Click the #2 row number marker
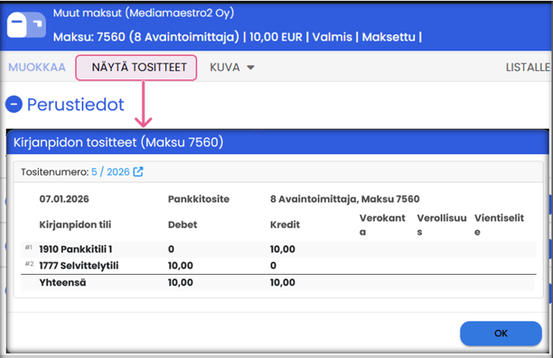Screen dimensions: 553x358 tap(28, 264)
